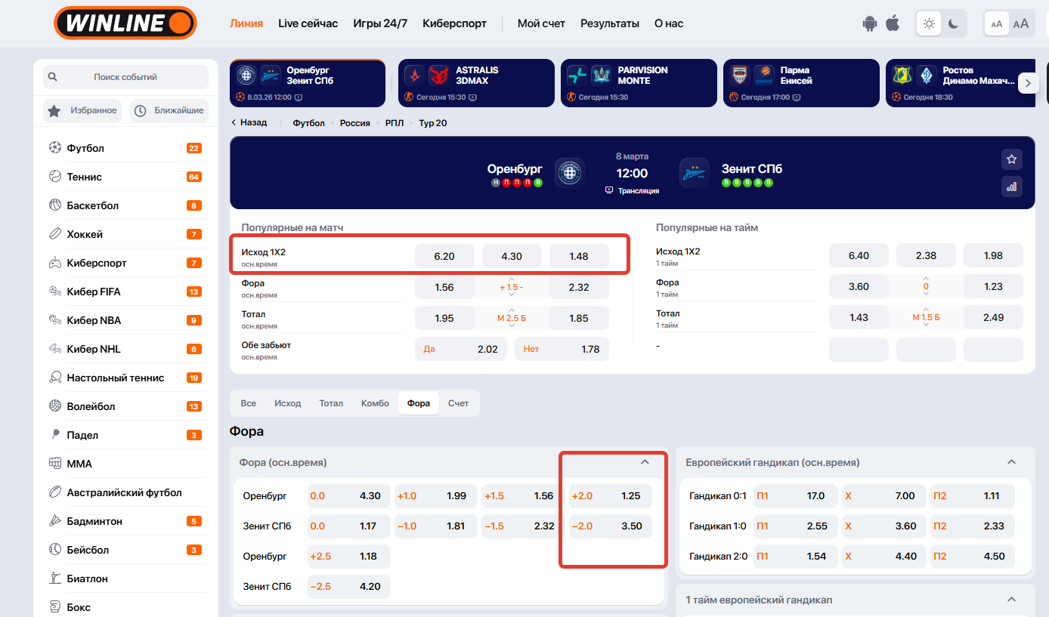Collapse 1 тайм европейский гандикап section
This screenshot has width=1049, height=617.
click(1011, 600)
